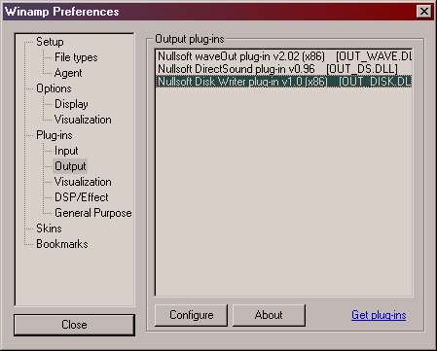The height and width of the screenshot is (351, 437).
Task: Open Visualization under Options
Action: click(x=83, y=120)
